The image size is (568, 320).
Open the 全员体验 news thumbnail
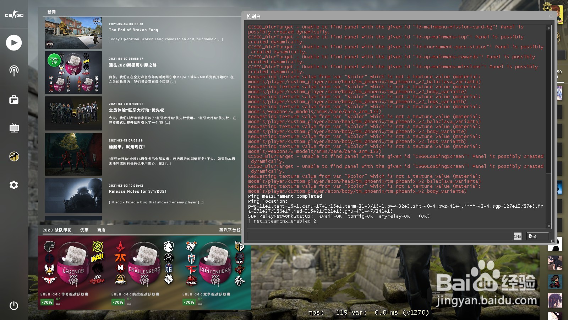point(73,113)
